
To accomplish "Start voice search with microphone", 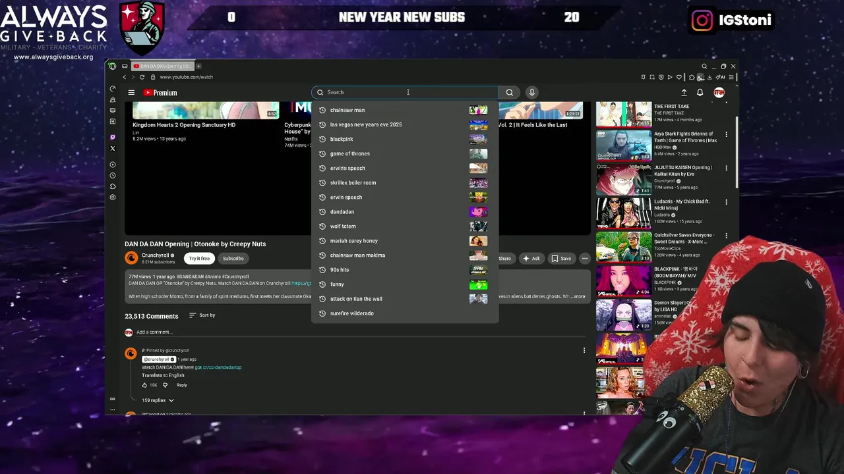I will coord(532,92).
